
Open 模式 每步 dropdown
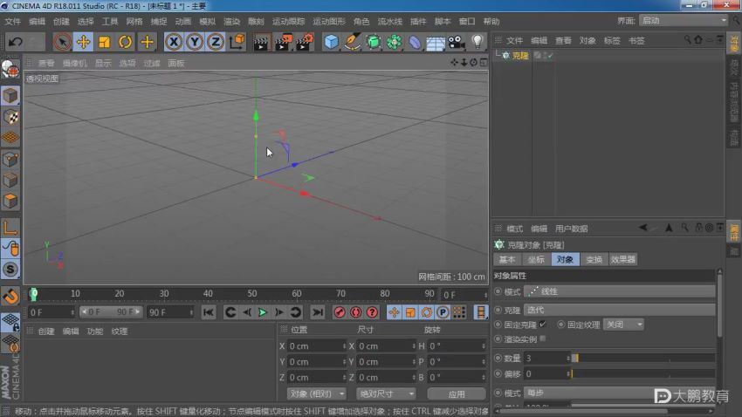[x=620, y=393]
